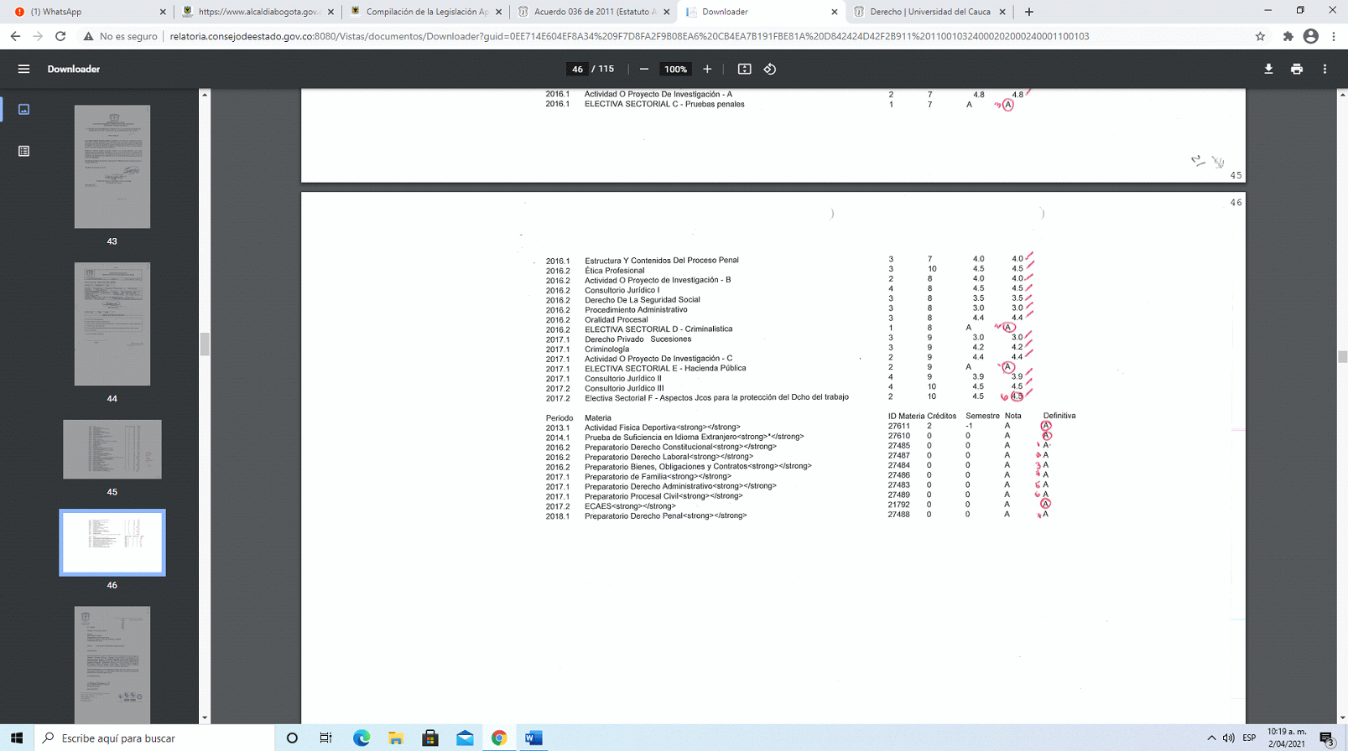Reload the current page

pos(60,36)
